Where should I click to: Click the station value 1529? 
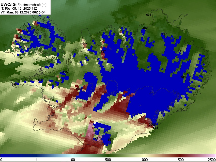pos(19,38)
